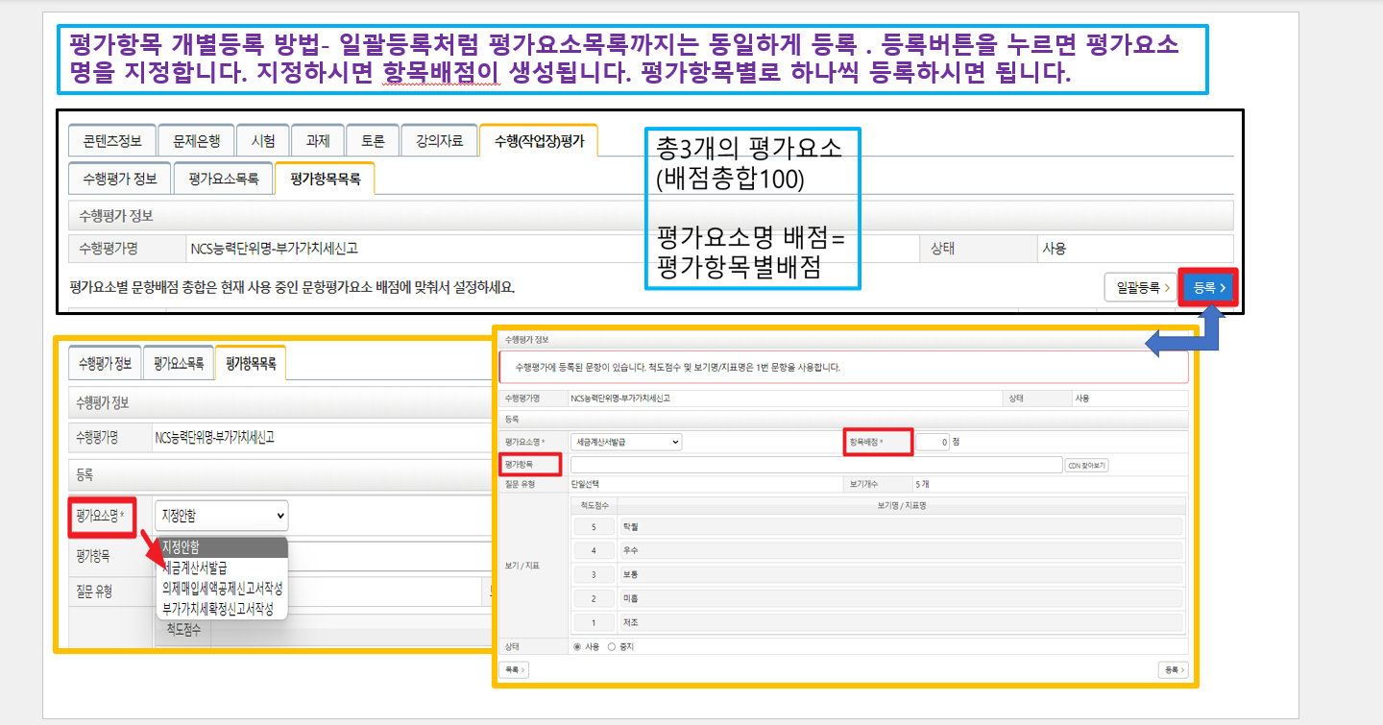Click the blue 등록 button

tap(1208, 286)
